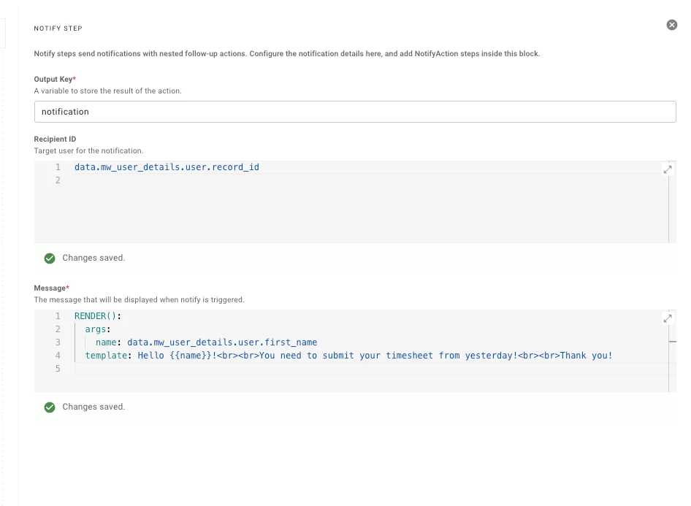The image size is (691, 506).
Task: Click the name: data.mw_user_details.user.first_name line
Action: pos(206,342)
